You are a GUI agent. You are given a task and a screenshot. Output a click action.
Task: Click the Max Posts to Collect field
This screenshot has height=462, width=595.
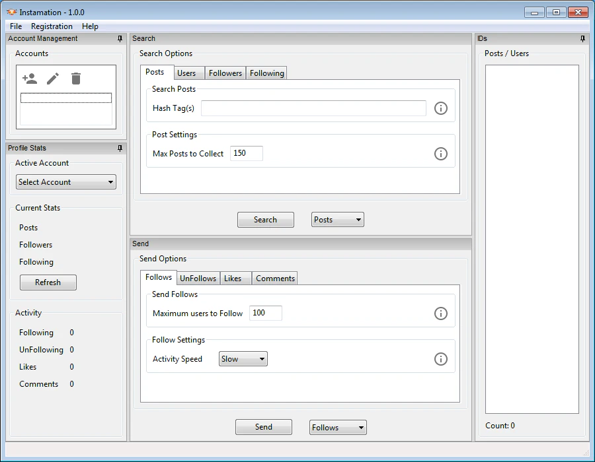[247, 153]
